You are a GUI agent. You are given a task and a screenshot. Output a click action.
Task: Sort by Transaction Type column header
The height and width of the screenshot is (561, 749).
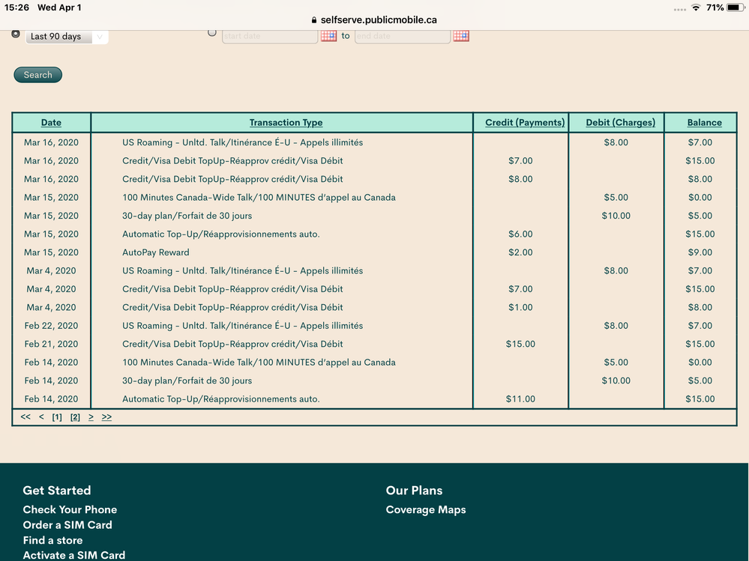click(x=286, y=123)
